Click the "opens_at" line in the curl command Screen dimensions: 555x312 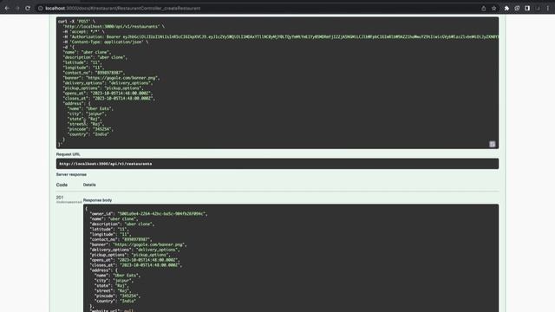tap(108, 93)
